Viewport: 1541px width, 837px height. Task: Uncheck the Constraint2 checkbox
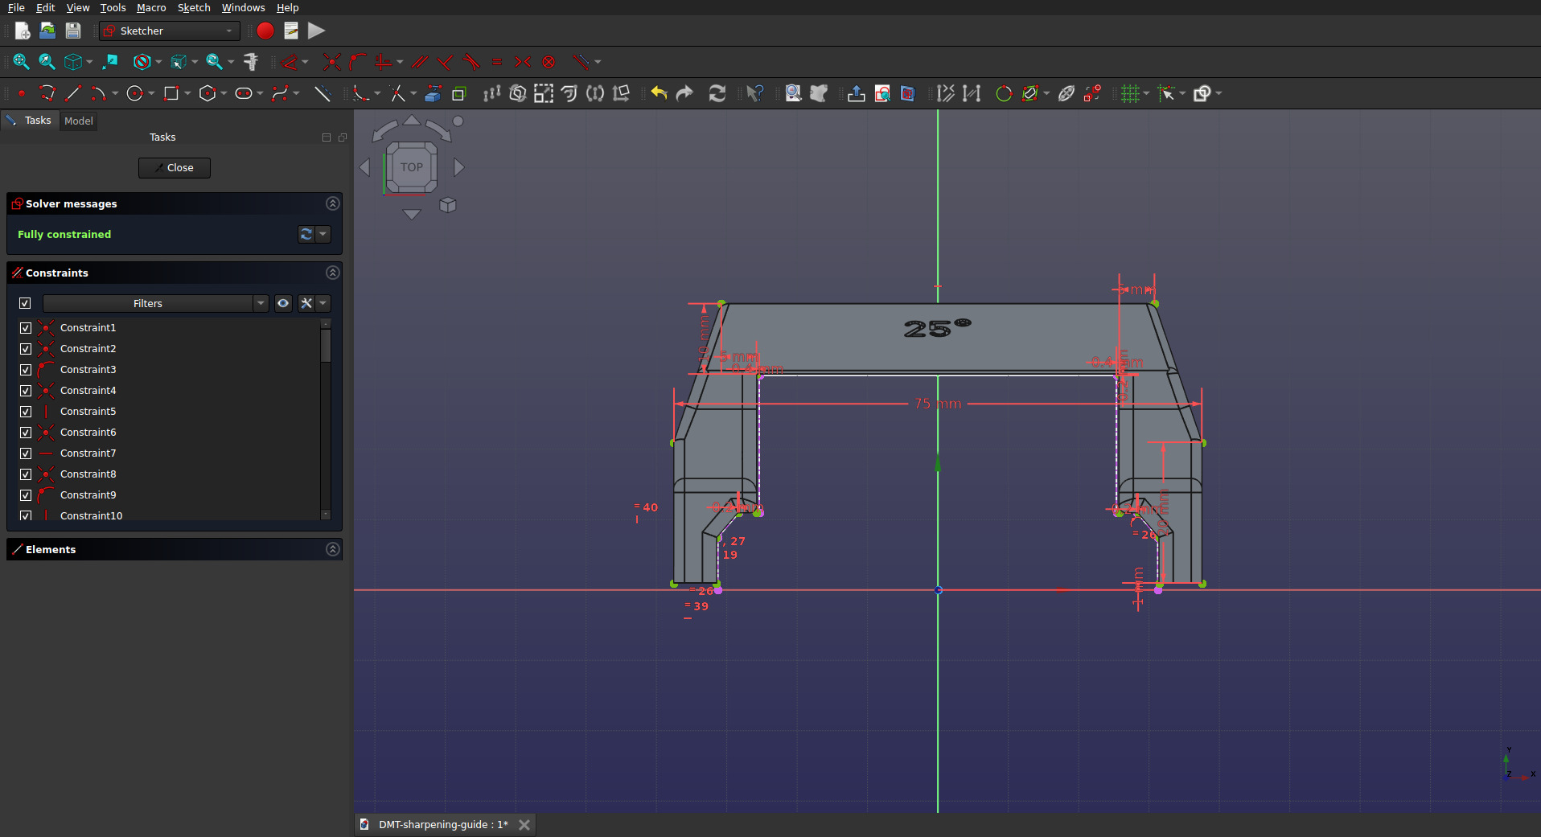26,349
